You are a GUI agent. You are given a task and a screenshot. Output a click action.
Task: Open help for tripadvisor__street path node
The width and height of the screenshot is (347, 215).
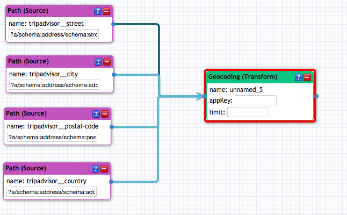tap(98, 11)
